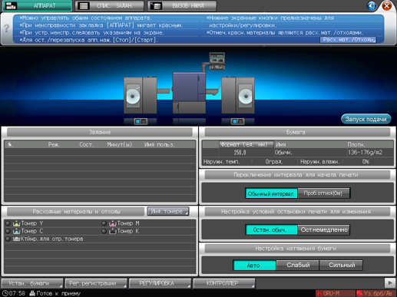Image resolution: width=397 pixels, height=297 pixels.
Task: Click the help question mark icon
Action: (7, 28)
